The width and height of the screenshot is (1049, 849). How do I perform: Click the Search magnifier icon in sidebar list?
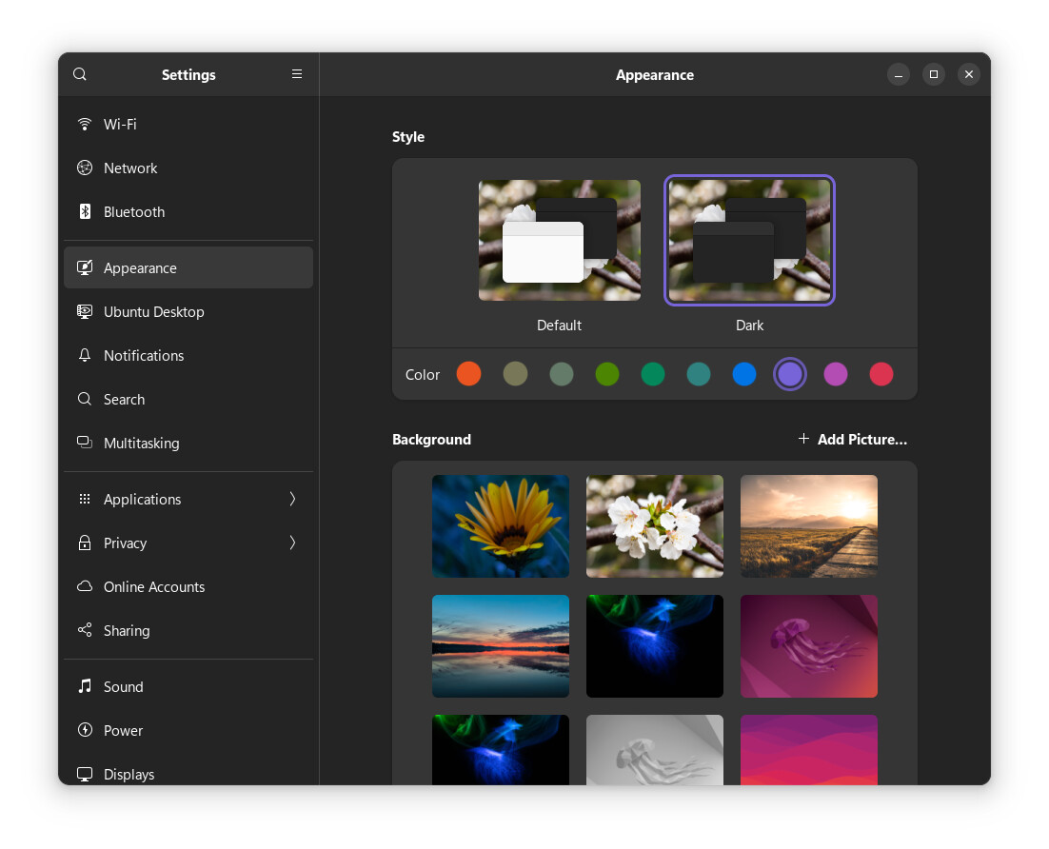coord(85,400)
